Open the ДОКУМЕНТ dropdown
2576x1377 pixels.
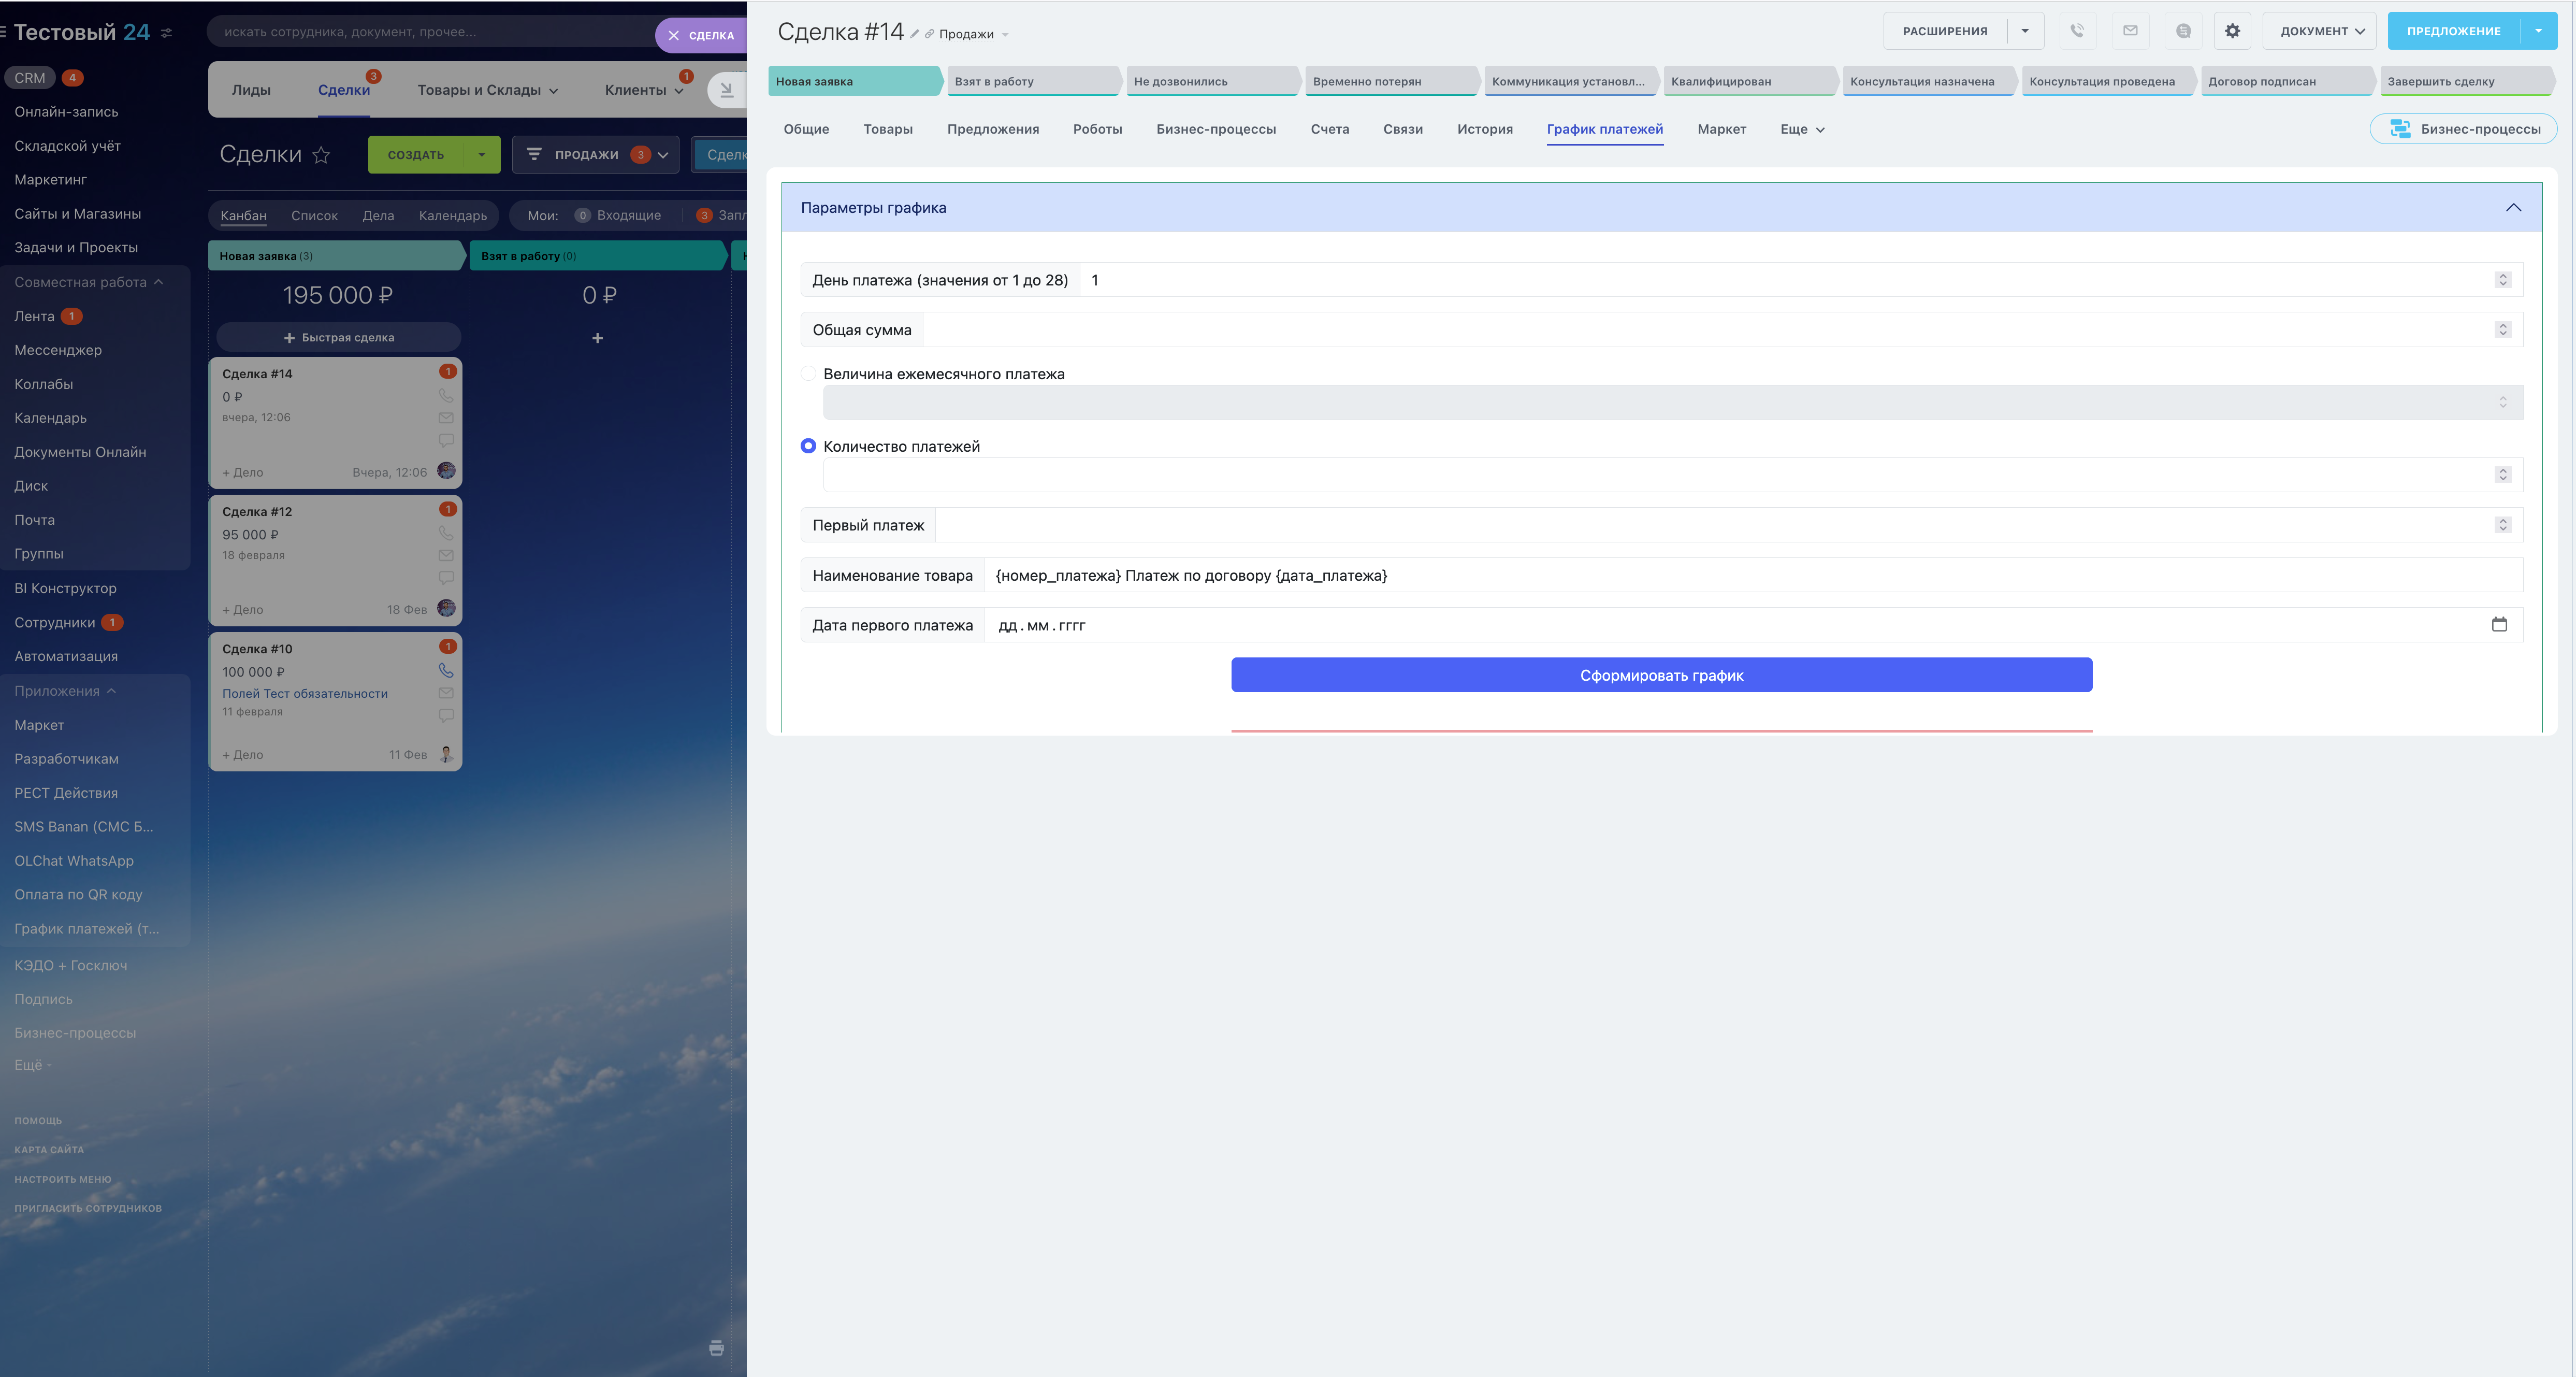tap(2320, 31)
